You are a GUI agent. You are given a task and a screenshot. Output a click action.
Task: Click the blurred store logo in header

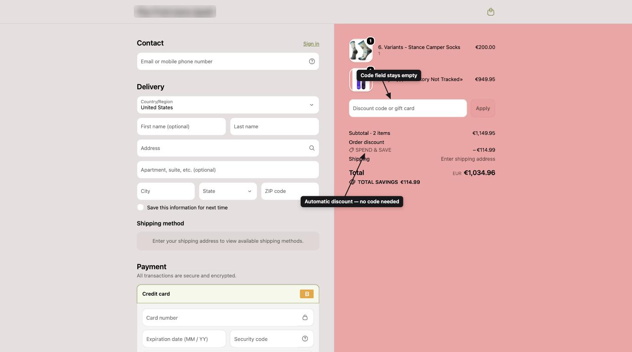(x=175, y=12)
